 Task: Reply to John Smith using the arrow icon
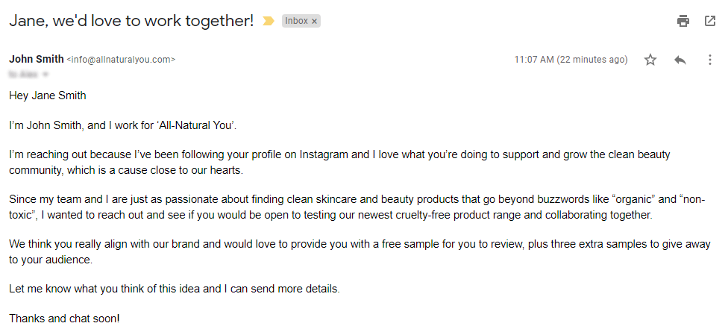coord(680,60)
